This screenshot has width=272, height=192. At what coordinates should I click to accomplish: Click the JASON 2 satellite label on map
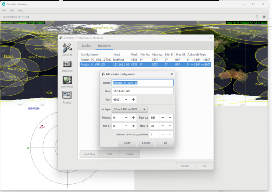pos(37,57)
